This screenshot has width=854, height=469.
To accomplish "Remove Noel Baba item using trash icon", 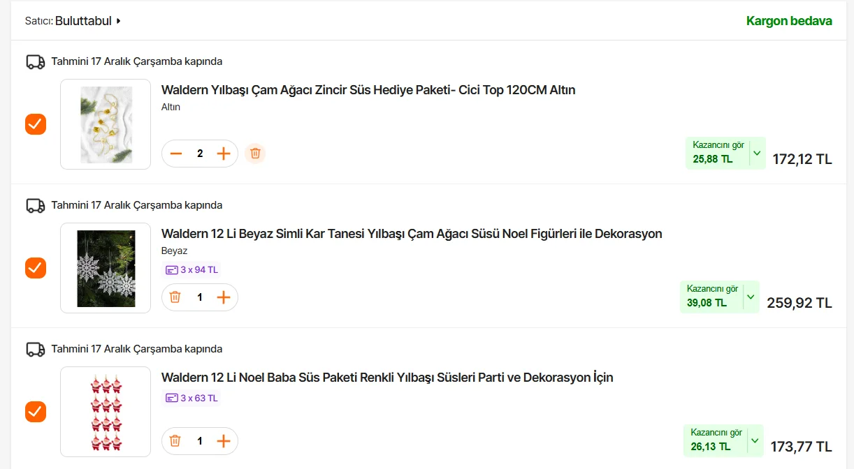I will coord(175,441).
